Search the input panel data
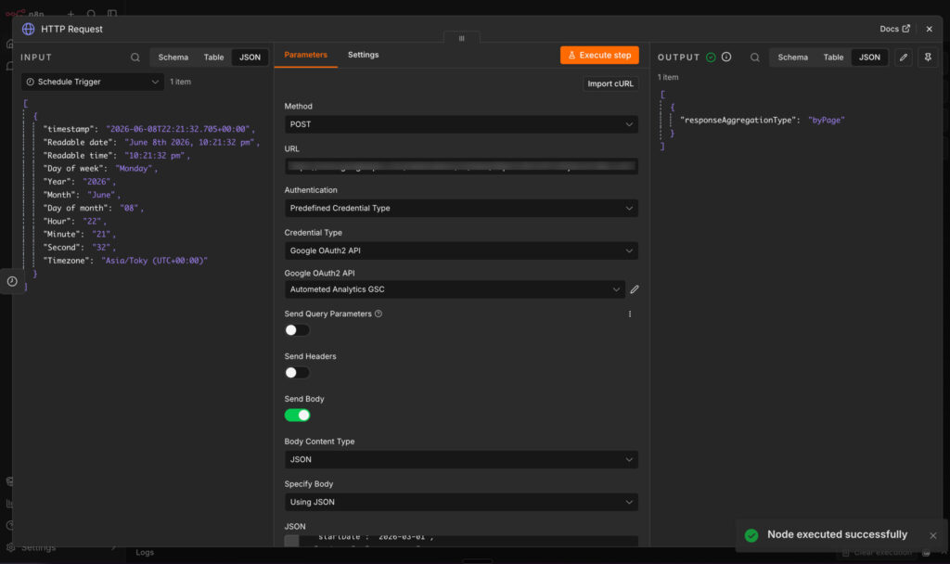950x564 pixels. [x=135, y=58]
